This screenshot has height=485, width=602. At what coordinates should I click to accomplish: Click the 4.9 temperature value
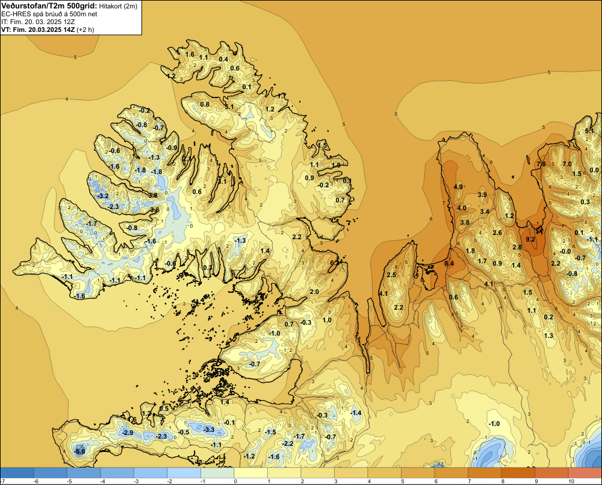click(x=458, y=187)
